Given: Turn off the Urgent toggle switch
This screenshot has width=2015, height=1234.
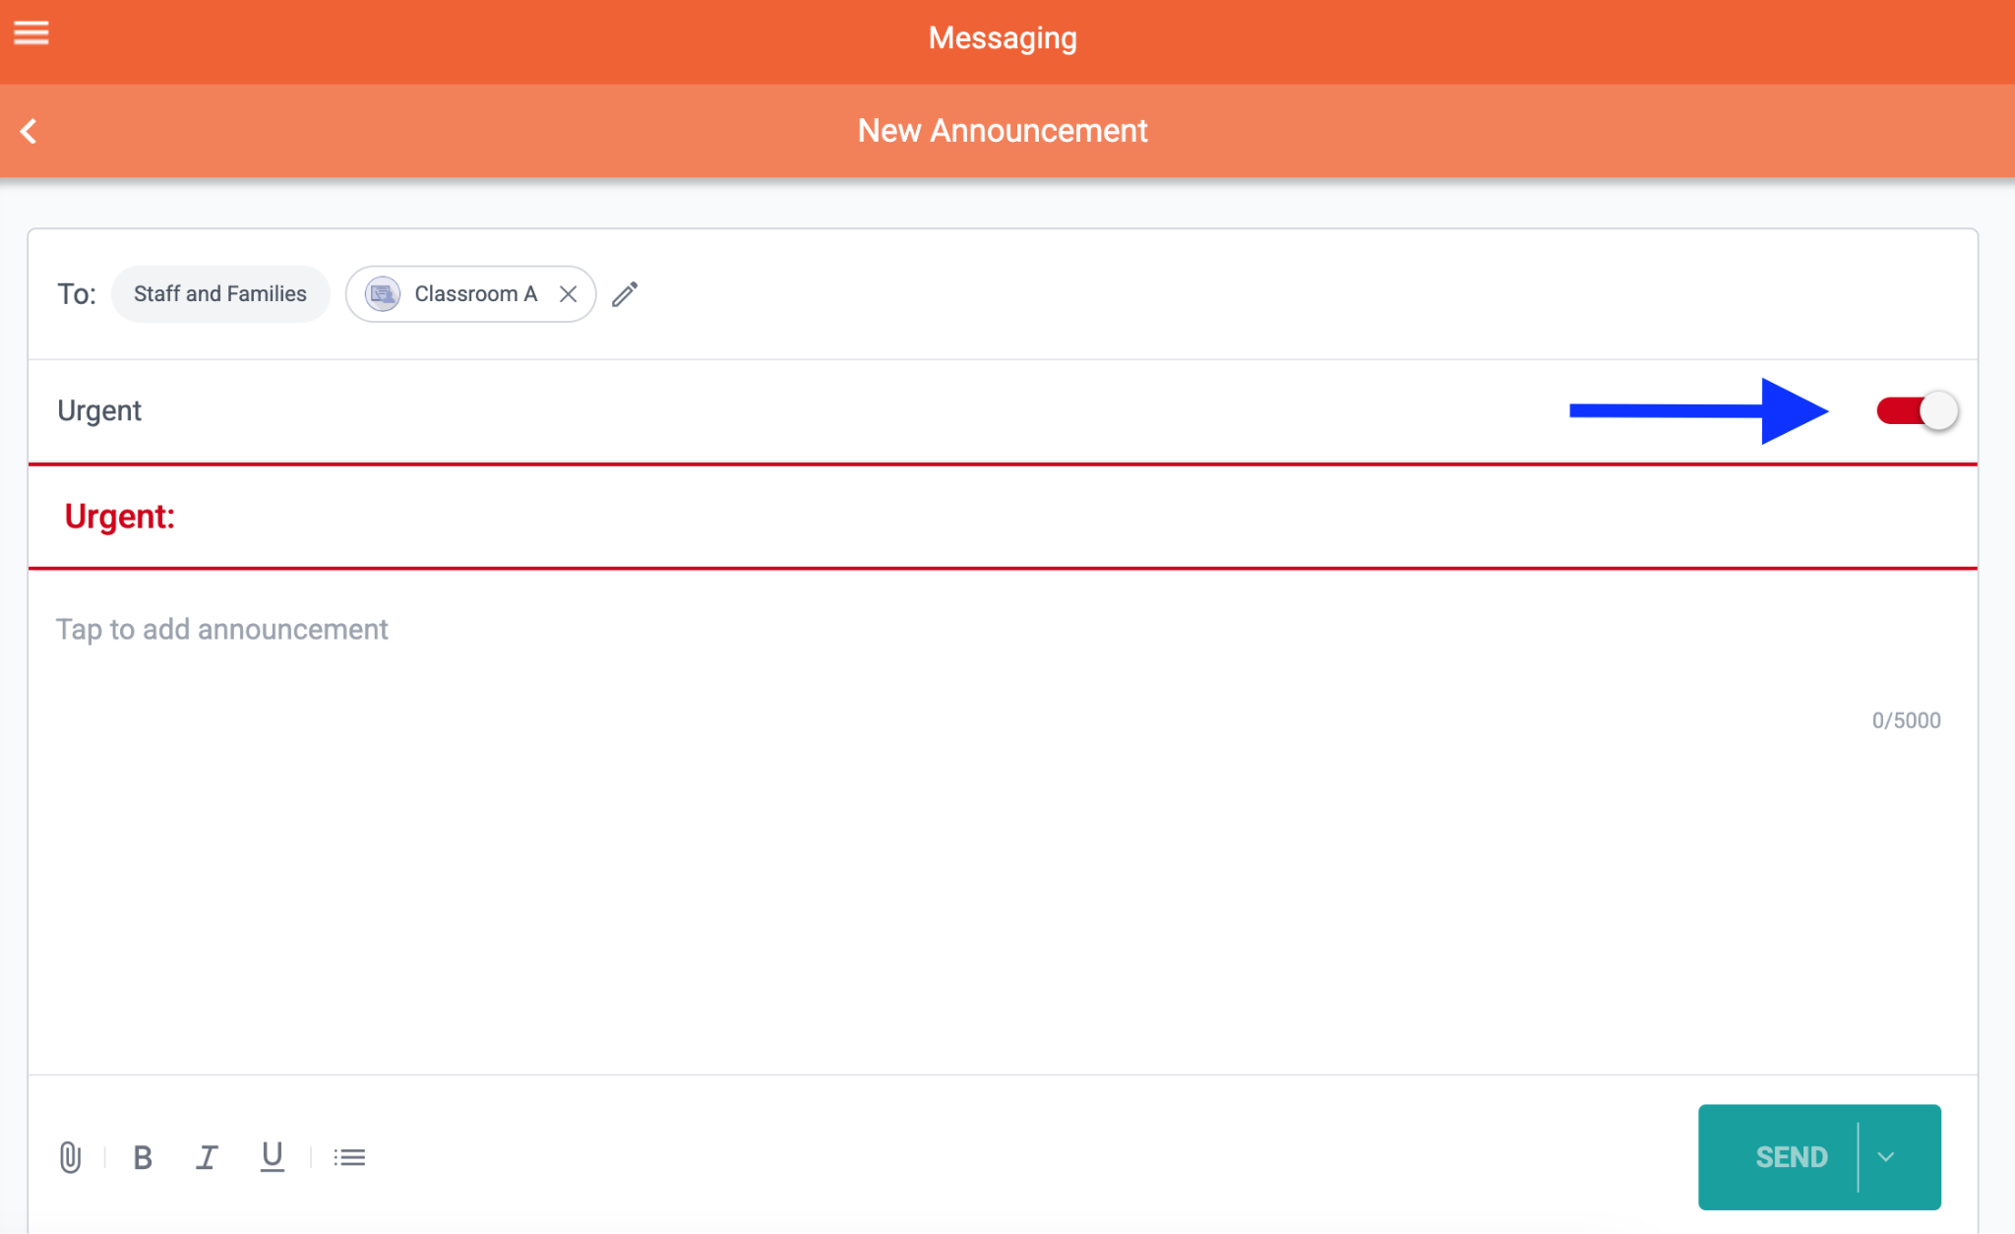Looking at the screenshot, I should (x=1917, y=410).
